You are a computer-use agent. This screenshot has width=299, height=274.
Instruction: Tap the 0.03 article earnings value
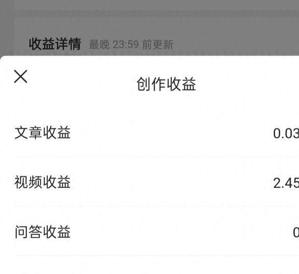(x=286, y=133)
